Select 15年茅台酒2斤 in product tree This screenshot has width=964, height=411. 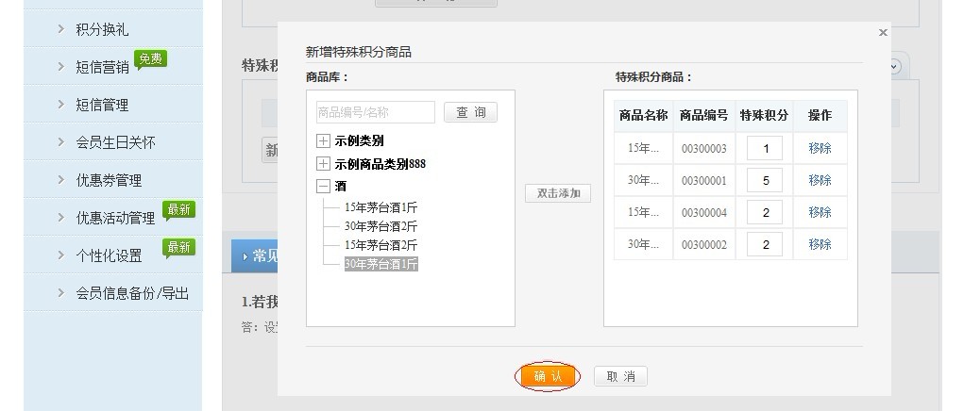(x=380, y=245)
